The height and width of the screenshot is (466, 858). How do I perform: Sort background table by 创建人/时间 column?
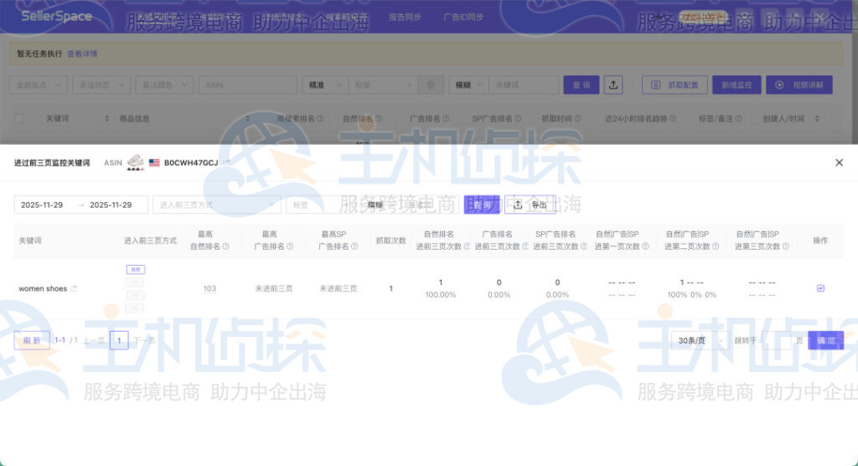pyautogui.click(x=817, y=118)
